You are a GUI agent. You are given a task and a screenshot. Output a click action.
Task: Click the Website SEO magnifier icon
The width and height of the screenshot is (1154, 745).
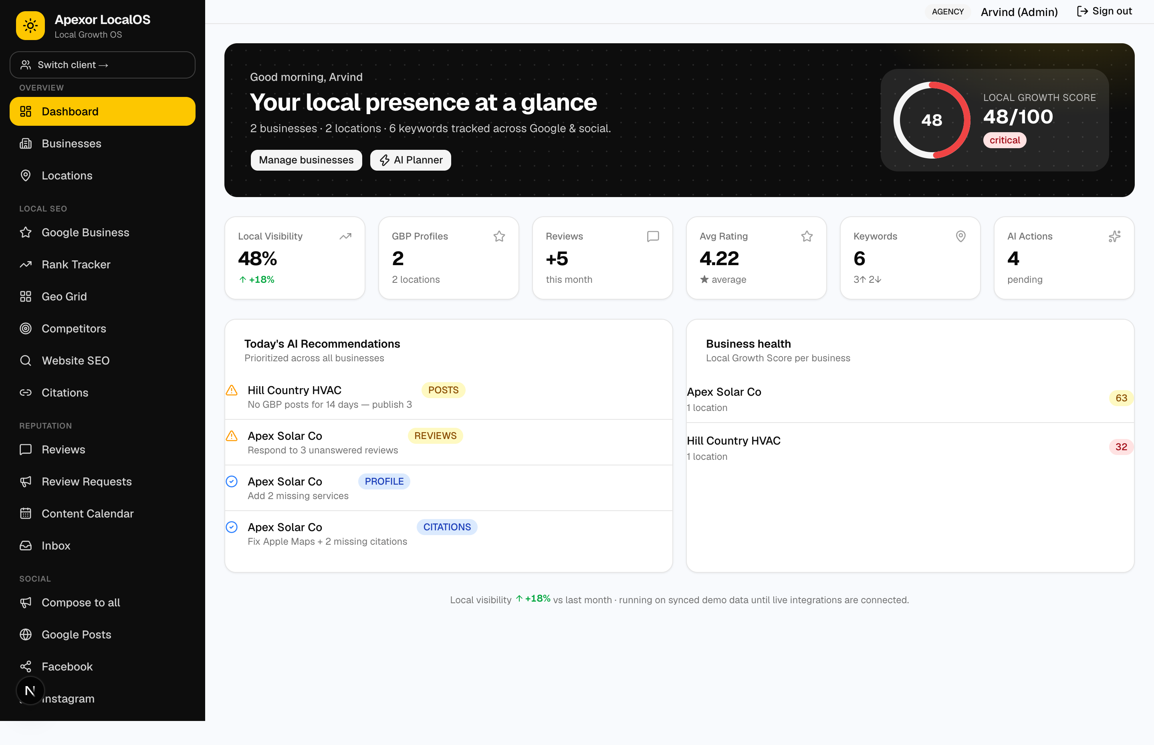point(26,360)
